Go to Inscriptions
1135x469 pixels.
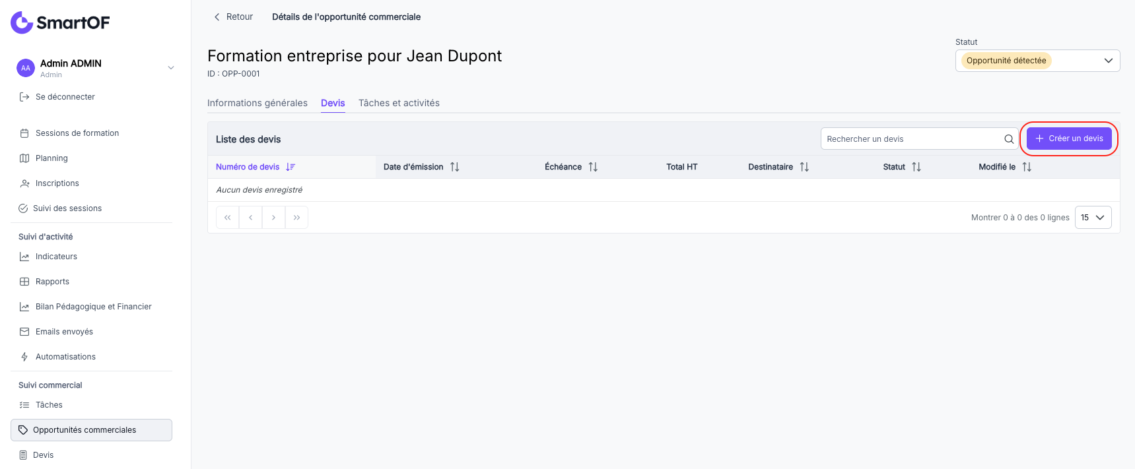coord(57,183)
